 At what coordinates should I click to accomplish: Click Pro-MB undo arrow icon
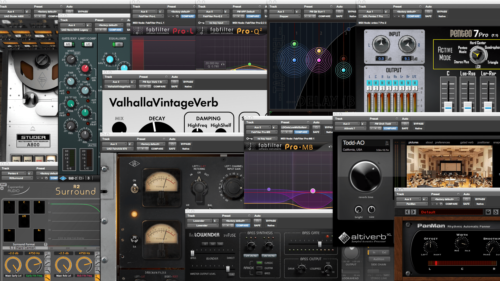330,147
